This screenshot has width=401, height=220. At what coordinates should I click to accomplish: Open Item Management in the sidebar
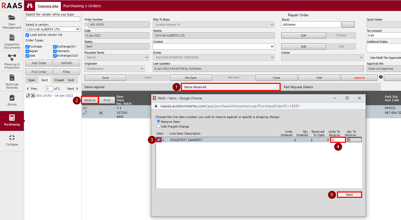coord(12,21)
